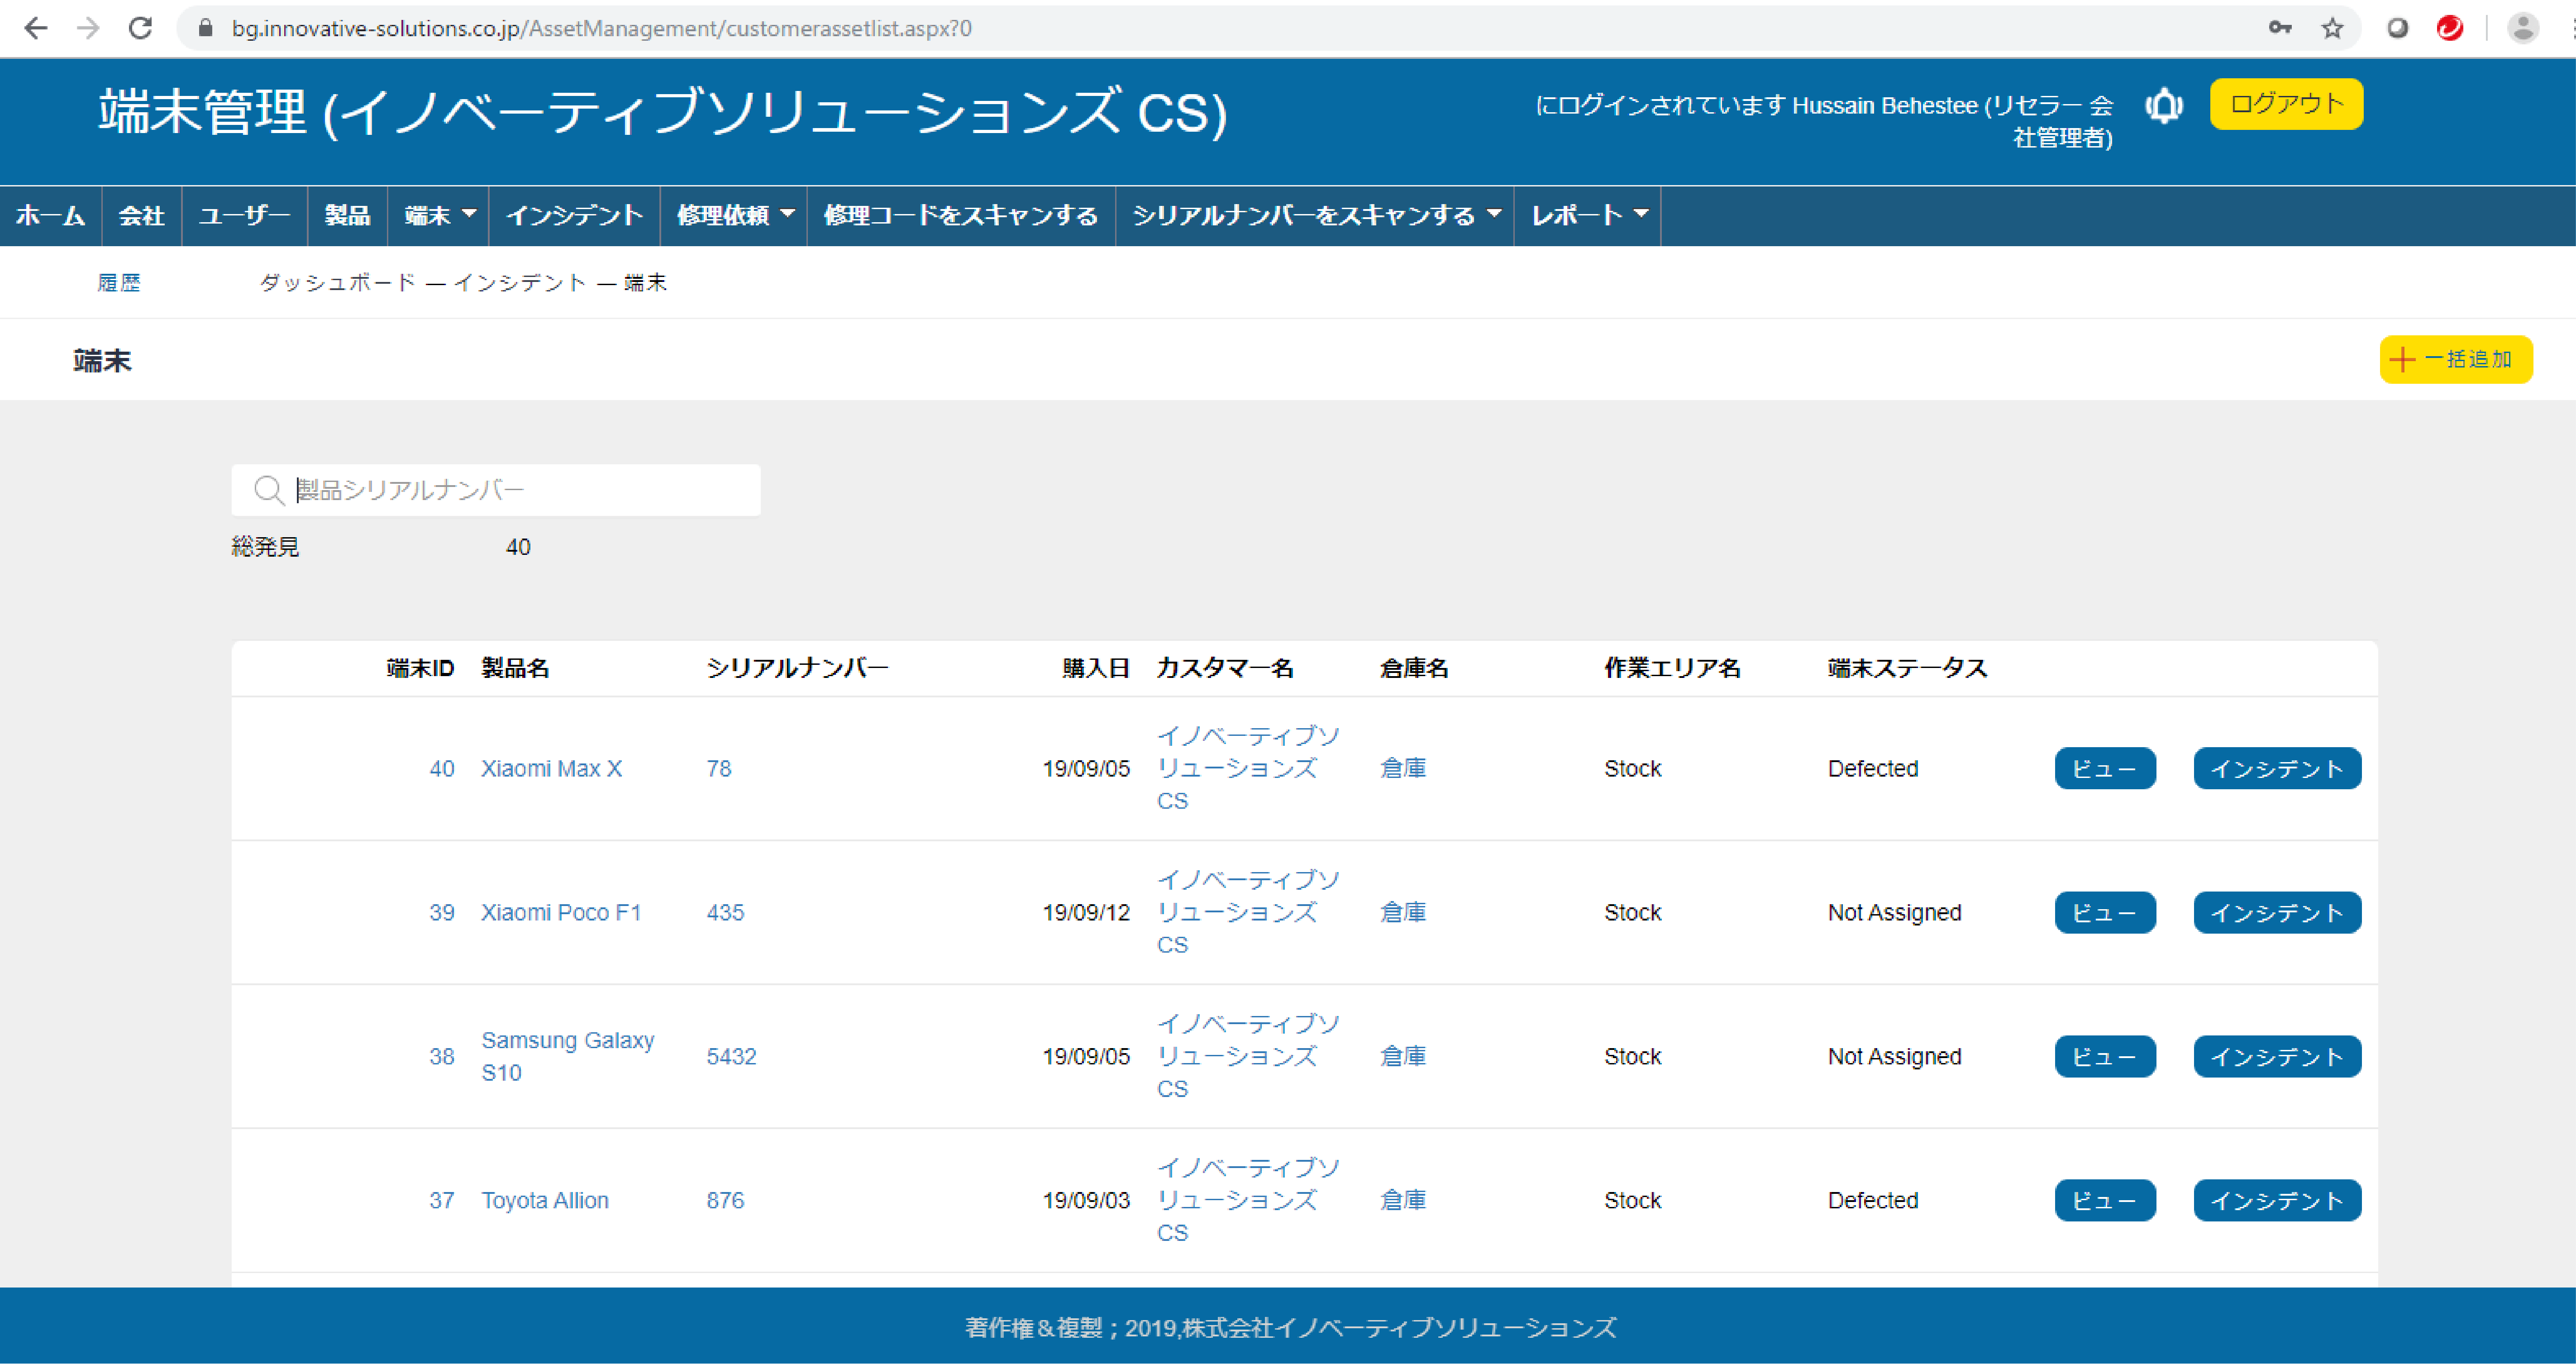Click ビュー button for Xiaomi Poco F1
Screen dimensions: 2576x1364
tap(2105, 912)
